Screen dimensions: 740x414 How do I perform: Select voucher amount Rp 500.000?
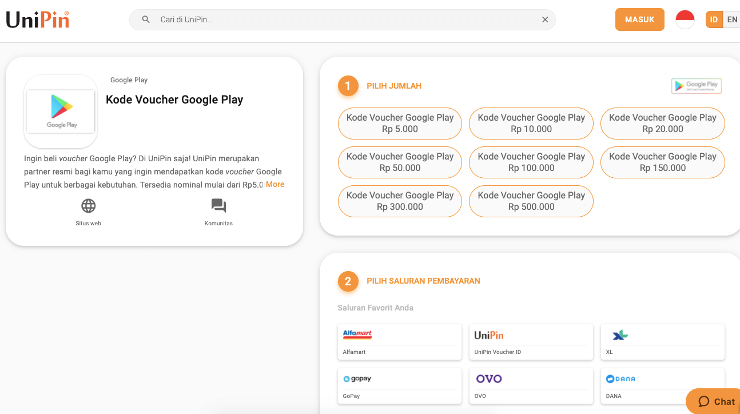click(531, 201)
